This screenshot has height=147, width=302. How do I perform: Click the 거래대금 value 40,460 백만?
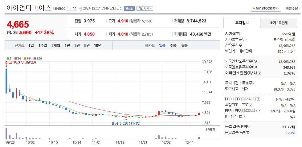point(201,34)
